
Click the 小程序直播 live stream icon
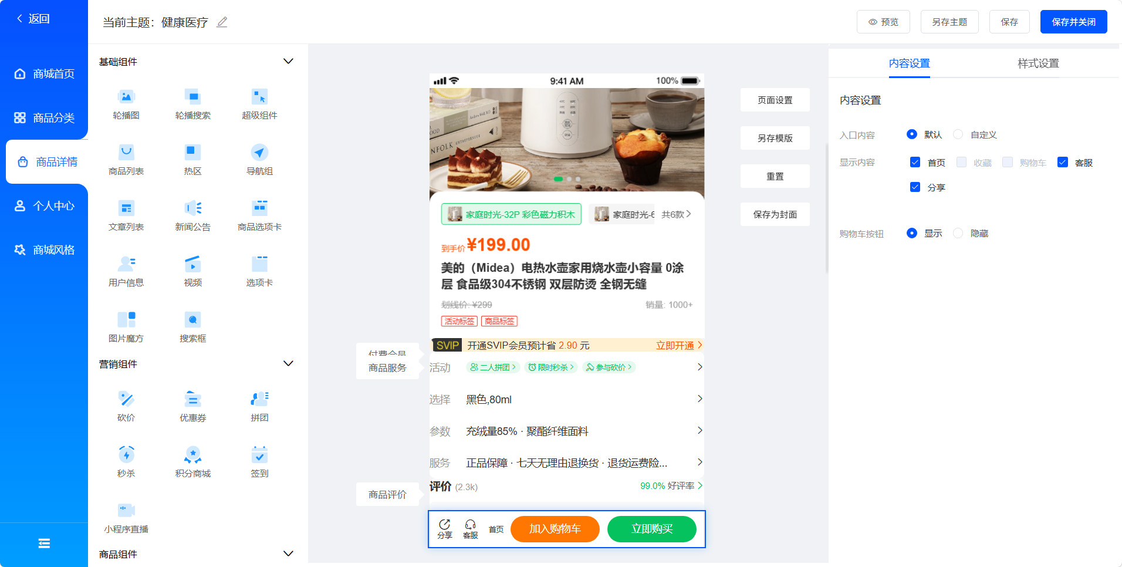(126, 510)
